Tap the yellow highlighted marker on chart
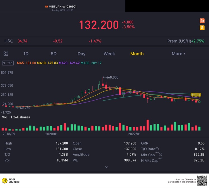209x188 pixels. 196,95
